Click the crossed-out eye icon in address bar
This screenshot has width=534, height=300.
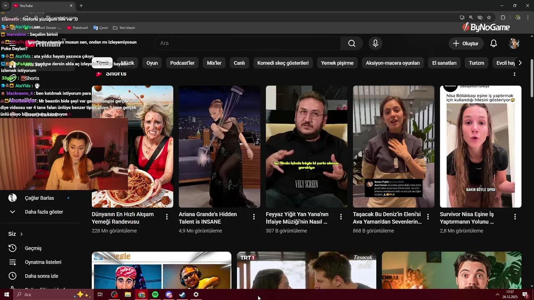pos(480,17)
